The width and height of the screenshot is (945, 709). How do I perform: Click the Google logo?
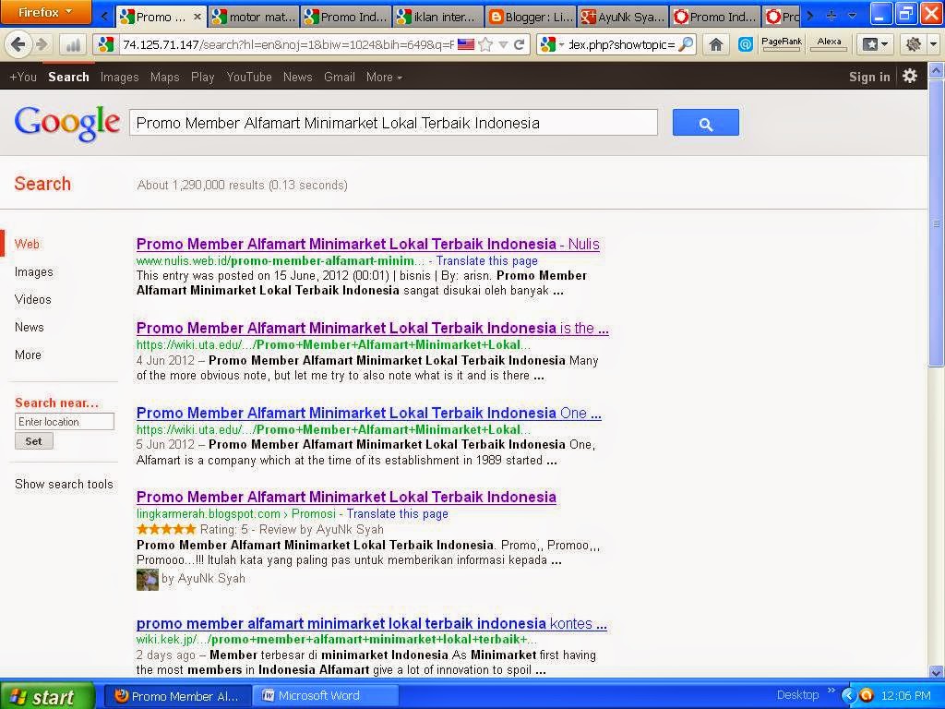point(66,124)
